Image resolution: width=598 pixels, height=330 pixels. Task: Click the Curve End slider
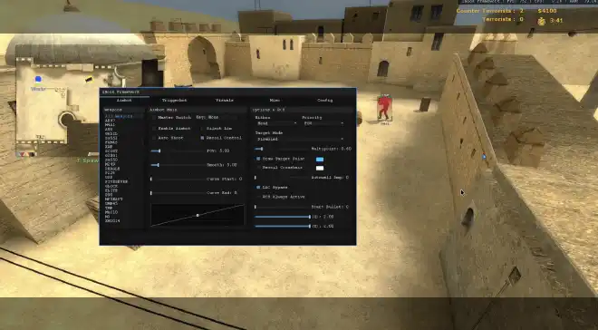(178, 193)
